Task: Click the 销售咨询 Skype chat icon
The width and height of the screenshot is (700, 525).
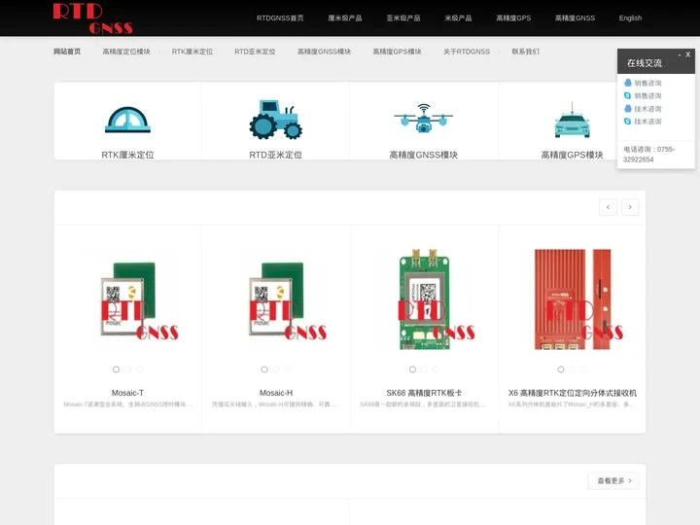Action: point(628,95)
